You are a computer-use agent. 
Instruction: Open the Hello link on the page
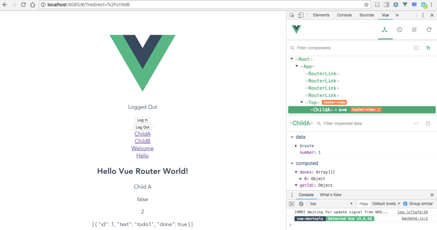[x=143, y=156]
